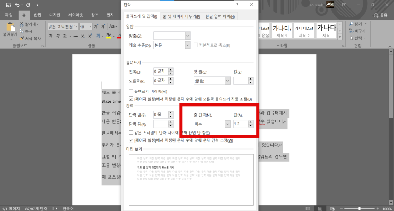
Task: Open the 맞춤 alignment dropdown
Action: (x=188, y=36)
